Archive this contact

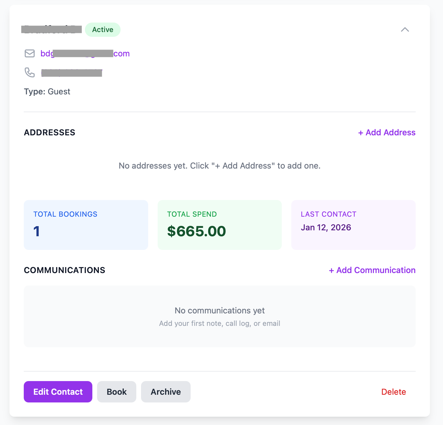pyautogui.click(x=166, y=392)
